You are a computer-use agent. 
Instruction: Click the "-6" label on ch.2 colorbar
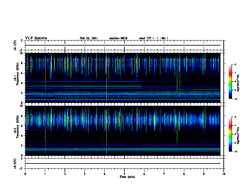point(235,117)
